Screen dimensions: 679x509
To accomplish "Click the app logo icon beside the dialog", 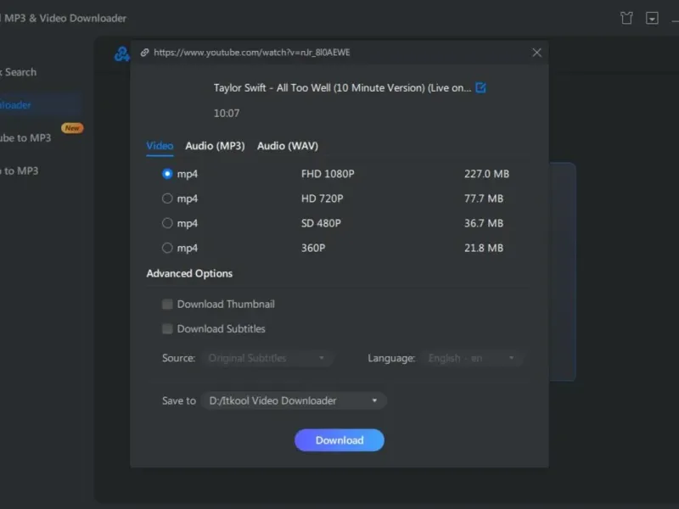I will click(121, 54).
